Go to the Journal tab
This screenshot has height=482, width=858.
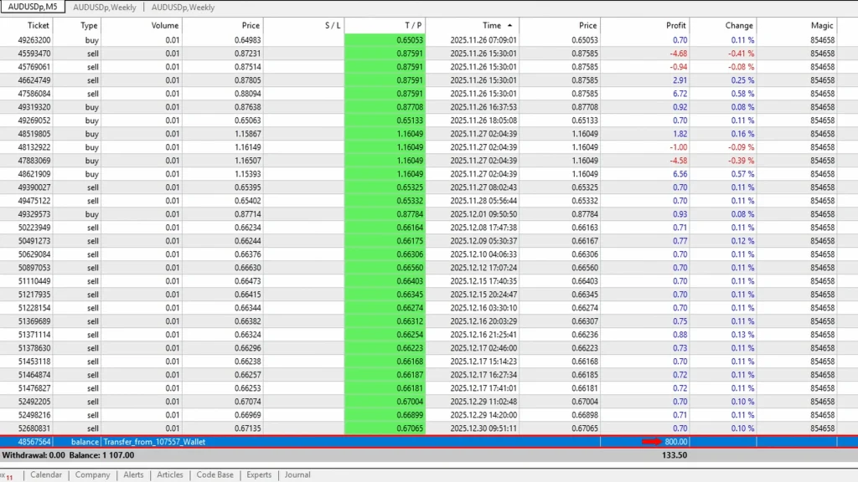point(297,474)
